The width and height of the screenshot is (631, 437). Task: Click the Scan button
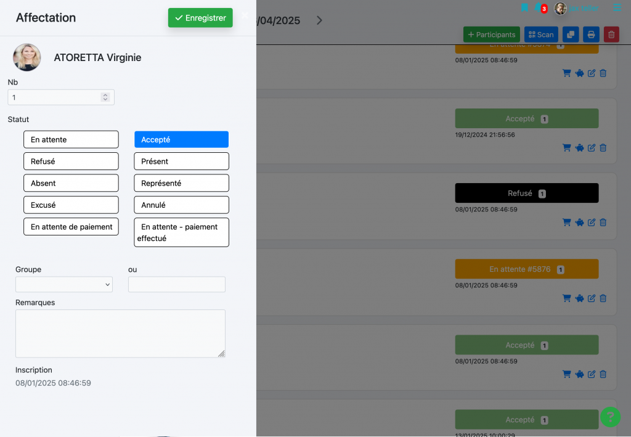pyautogui.click(x=541, y=35)
